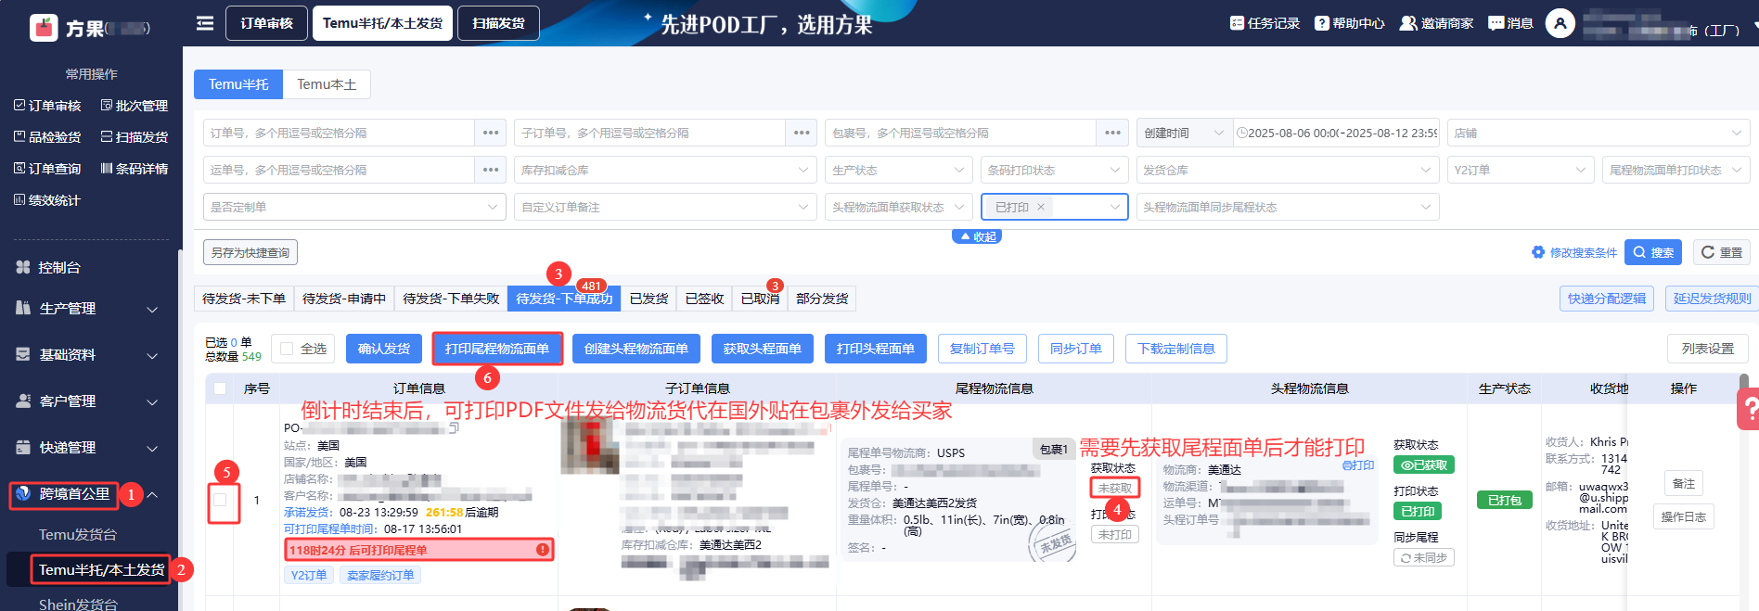Click the red help bubble at right edge
The height and width of the screenshot is (611, 1759).
(x=1749, y=409)
